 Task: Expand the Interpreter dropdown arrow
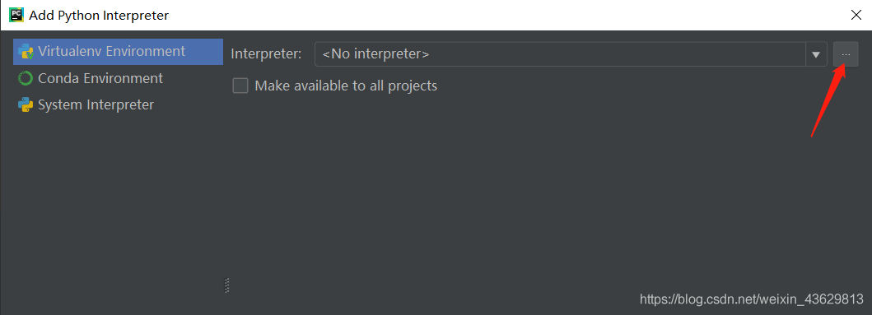pos(816,54)
